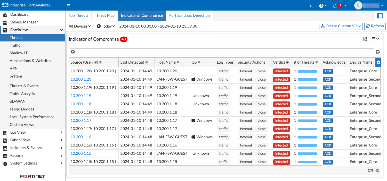Open the hamburger menu in the banner

click(x=68, y=5)
